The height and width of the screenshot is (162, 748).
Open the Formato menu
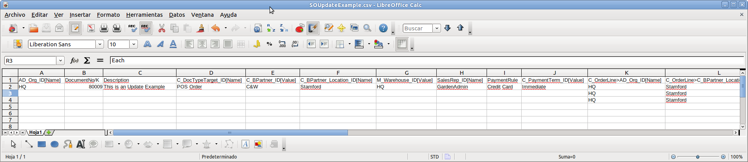108,15
